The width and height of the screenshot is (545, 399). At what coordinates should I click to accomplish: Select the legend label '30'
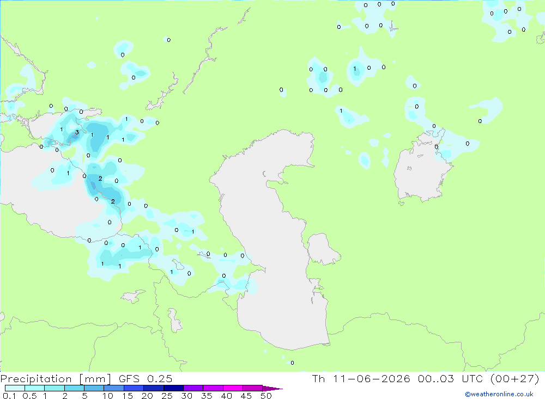click(187, 396)
